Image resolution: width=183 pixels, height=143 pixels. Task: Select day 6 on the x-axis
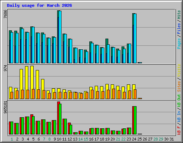[x=39, y=139]
